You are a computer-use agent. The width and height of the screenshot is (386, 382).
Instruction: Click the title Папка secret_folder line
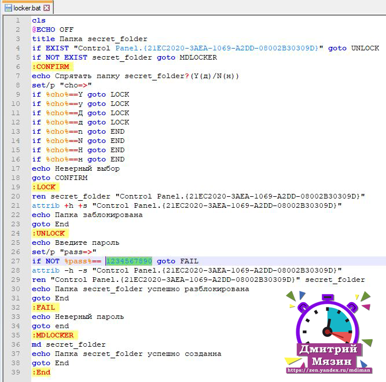(x=90, y=39)
